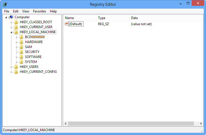
Task: Expand the HKEY_USERS key
Action: pos(12,67)
